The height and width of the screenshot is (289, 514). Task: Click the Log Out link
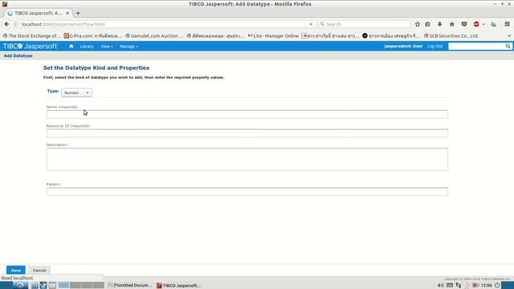[x=435, y=47]
